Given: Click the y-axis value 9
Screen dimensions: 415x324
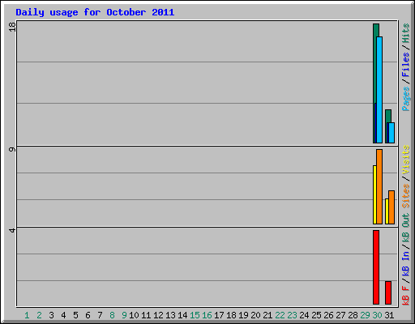Looking at the screenshot, I should click(12, 149).
